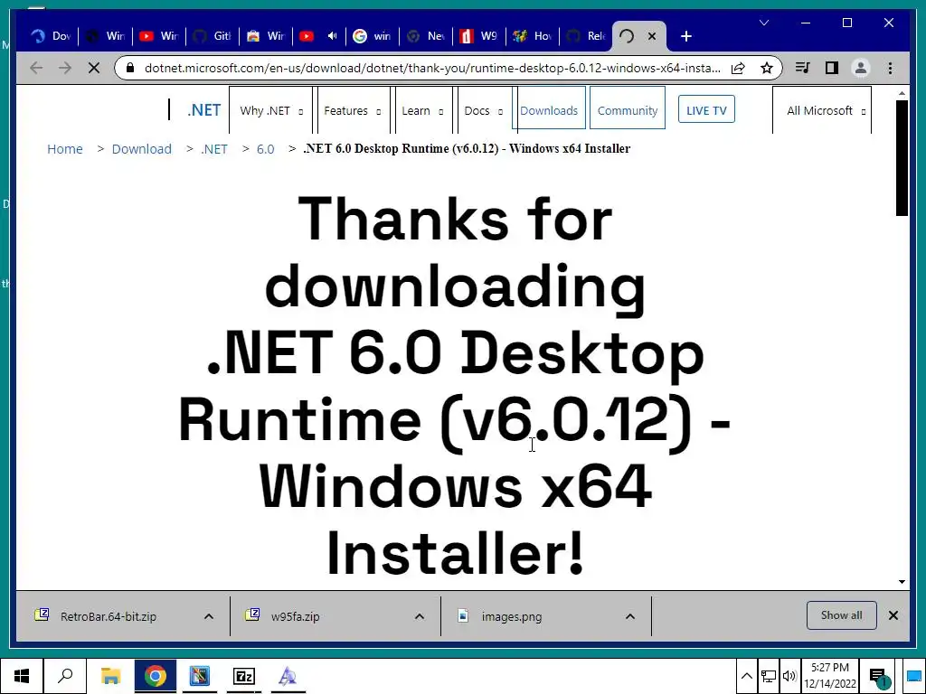
Task: Click the page vertical scrollbar thumb
Action: pos(902,158)
